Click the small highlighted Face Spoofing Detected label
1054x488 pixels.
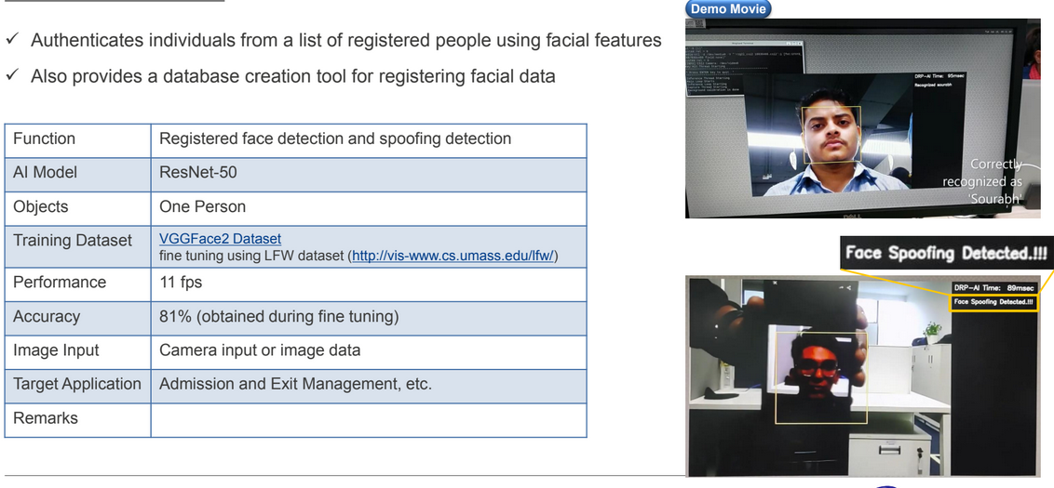click(993, 302)
